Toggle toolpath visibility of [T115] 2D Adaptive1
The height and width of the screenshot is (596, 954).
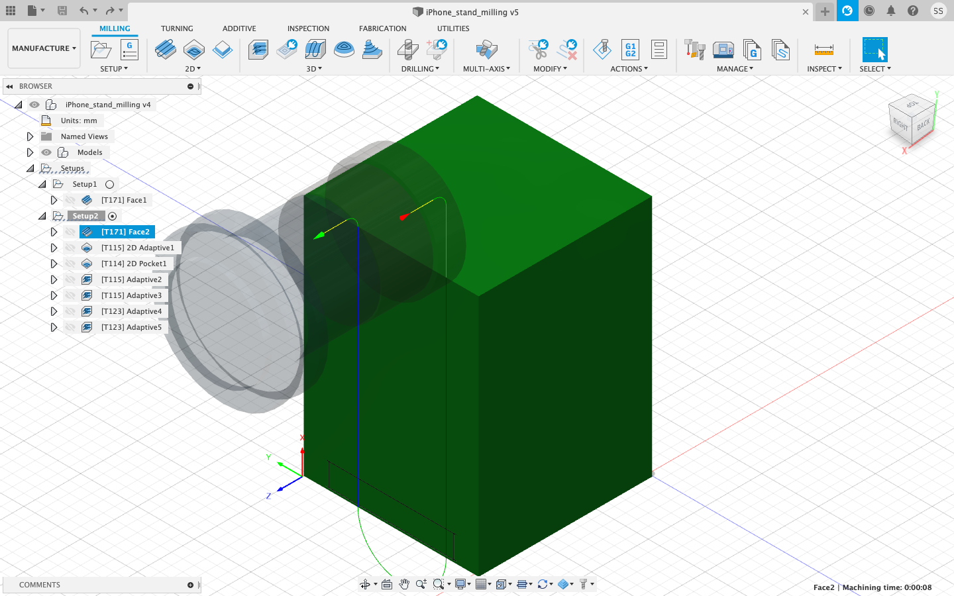[70, 248]
